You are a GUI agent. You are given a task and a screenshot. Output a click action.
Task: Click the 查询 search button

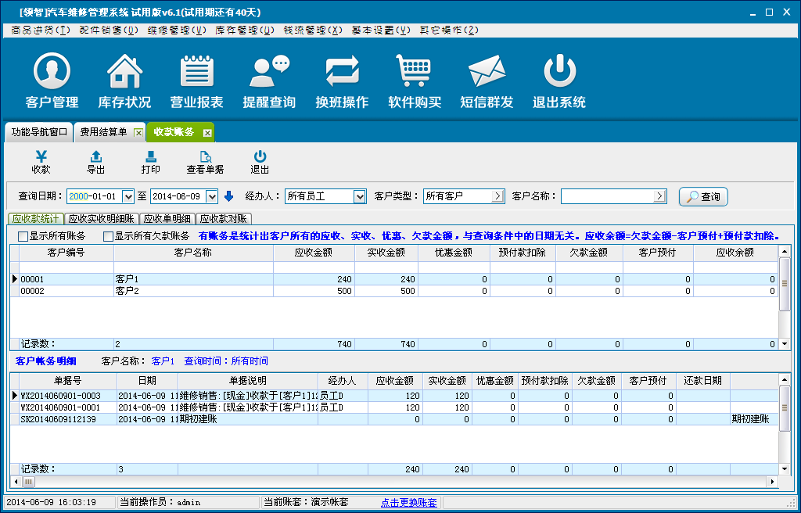(x=702, y=196)
